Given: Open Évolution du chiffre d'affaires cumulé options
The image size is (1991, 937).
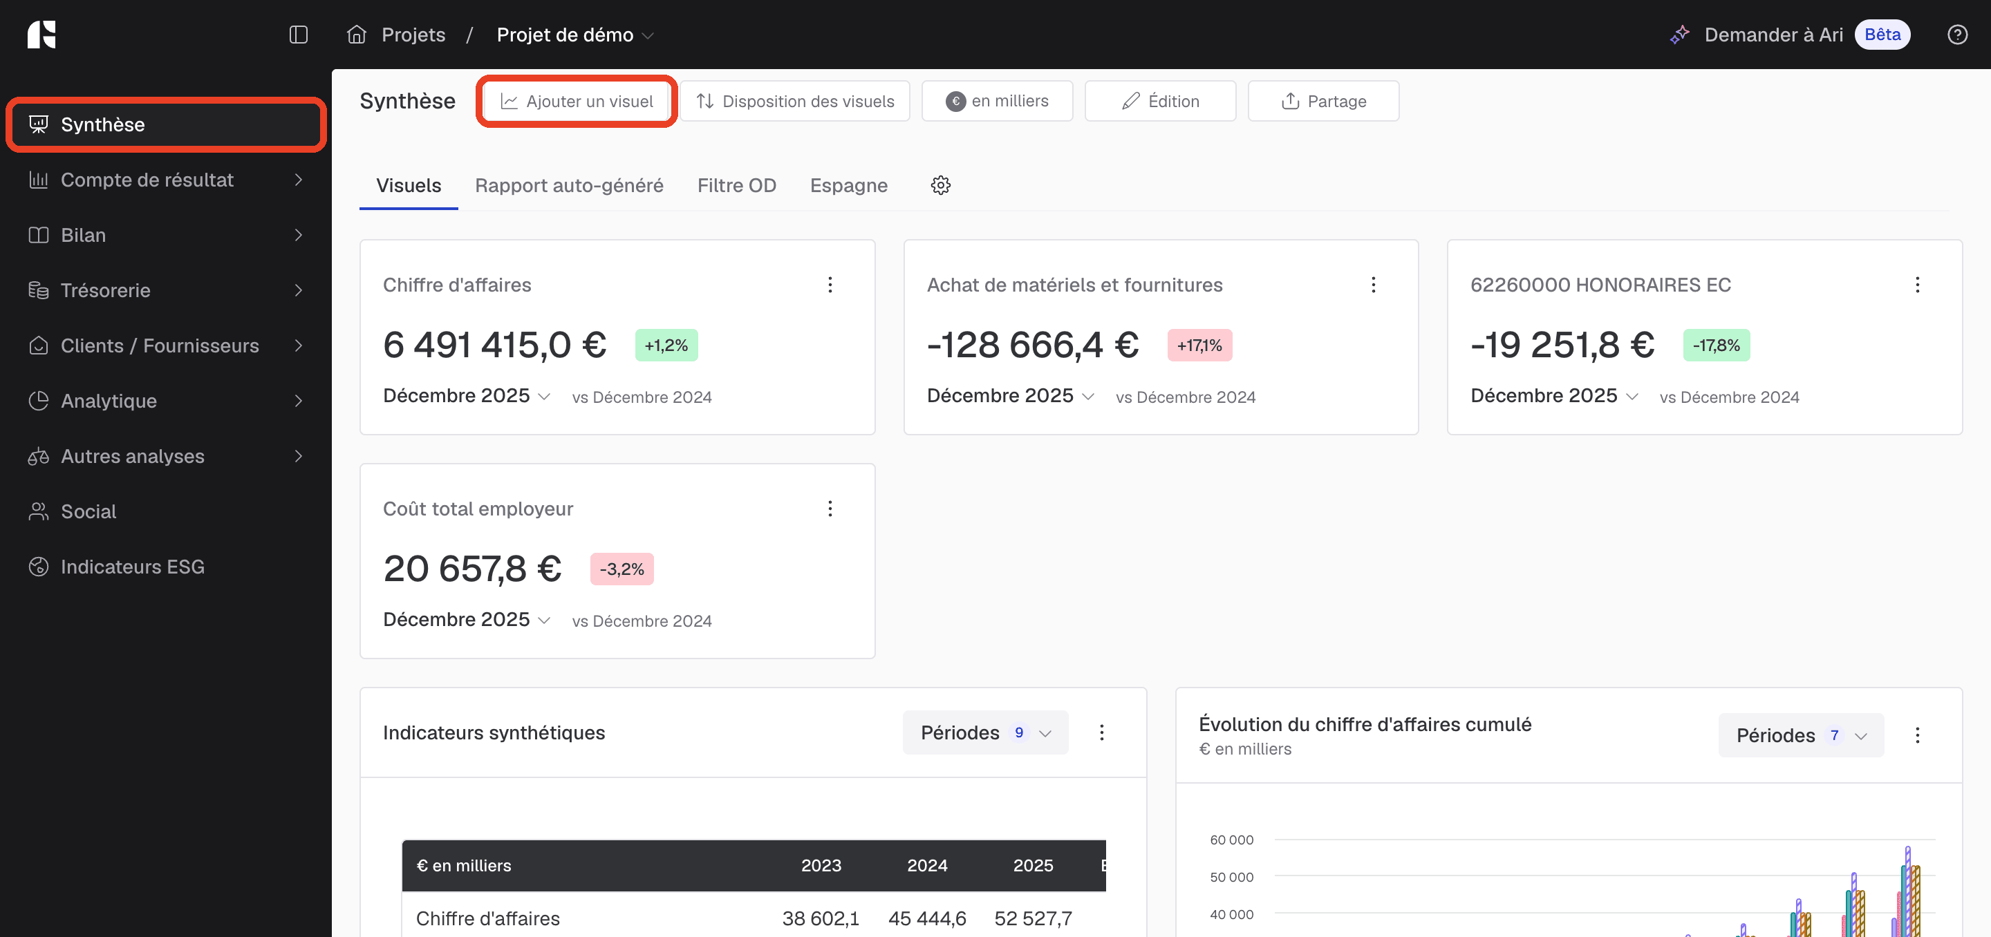Looking at the screenshot, I should [x=1917, y=735].
